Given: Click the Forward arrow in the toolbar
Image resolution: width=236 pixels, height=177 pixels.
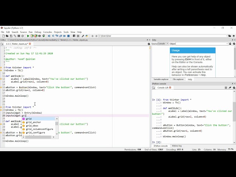Looking at the screenshot, I should tap(96, 36).
